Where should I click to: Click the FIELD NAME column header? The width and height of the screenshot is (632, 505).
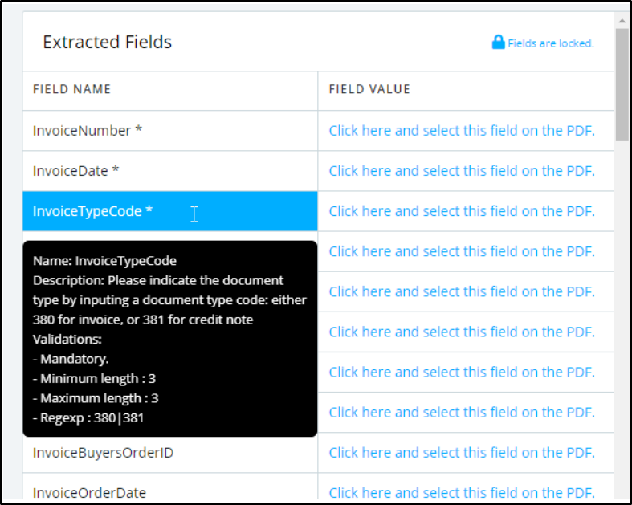click(x=71, y=89)
